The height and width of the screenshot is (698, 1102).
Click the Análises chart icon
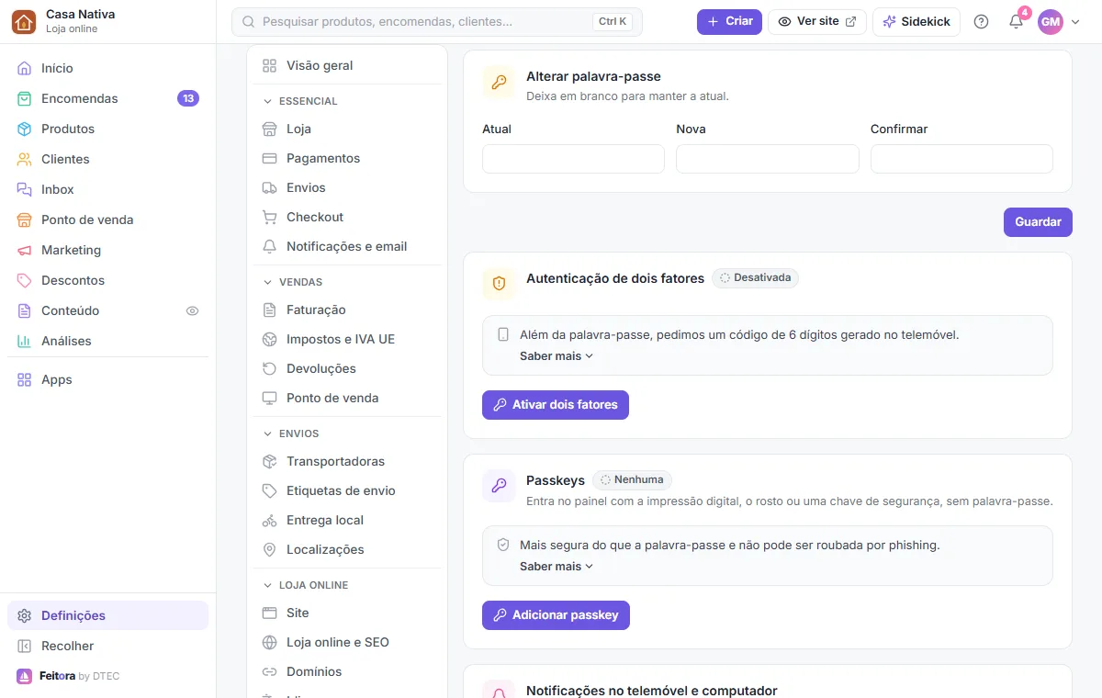pyautogui.click(x=24, y=341)
